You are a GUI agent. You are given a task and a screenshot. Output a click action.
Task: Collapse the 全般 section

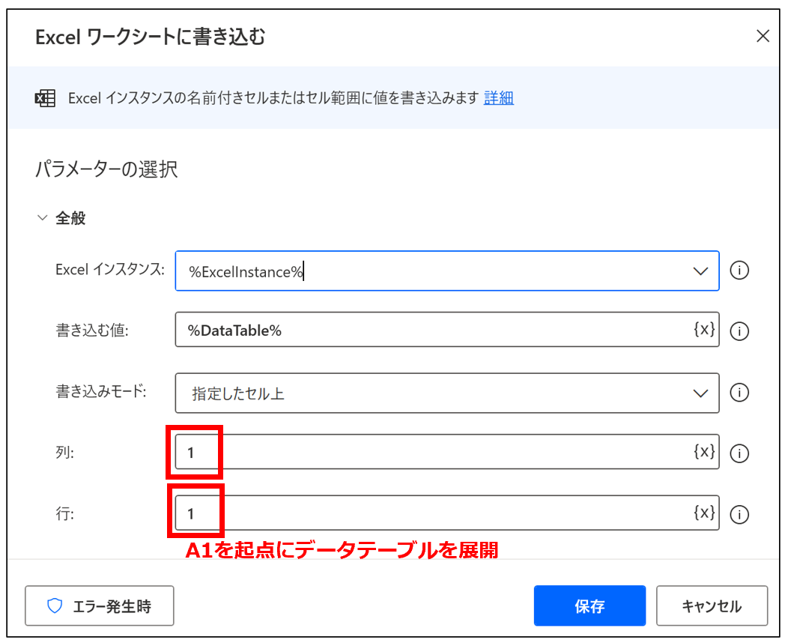tap(42, 218)
